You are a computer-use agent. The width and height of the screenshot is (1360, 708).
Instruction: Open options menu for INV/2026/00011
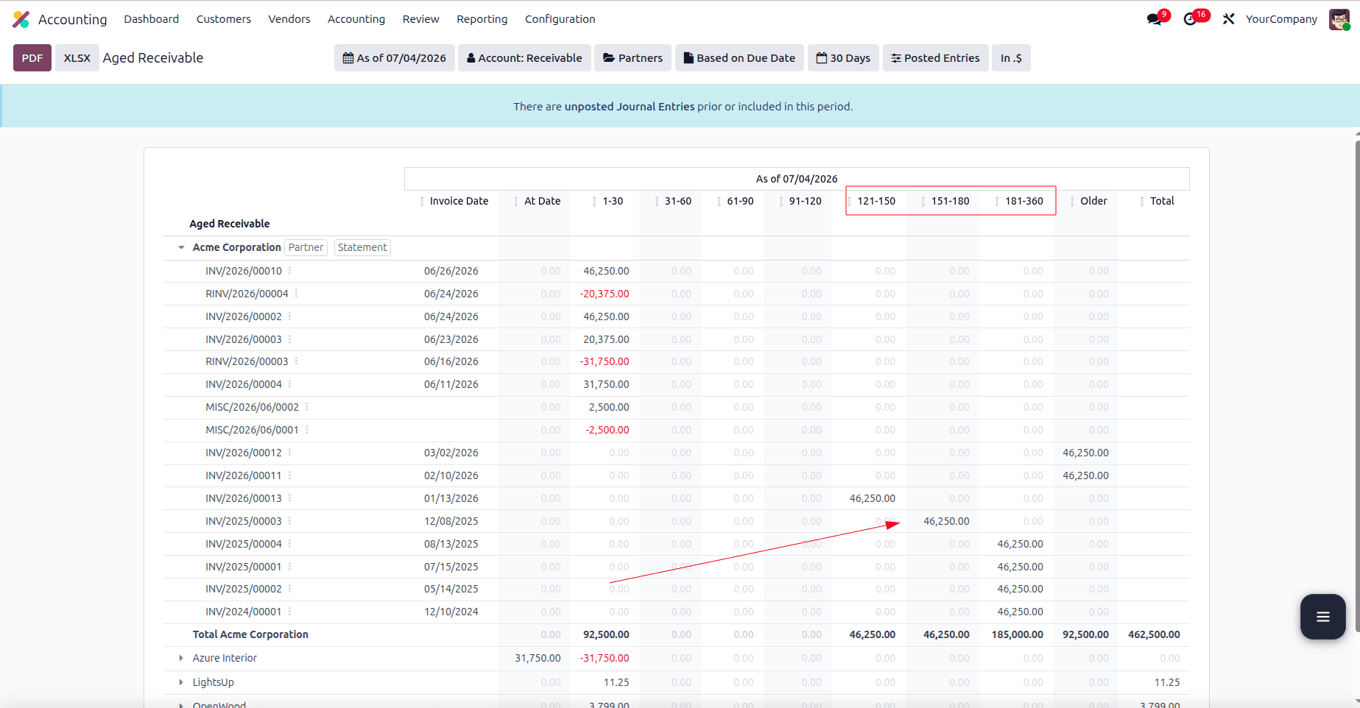pos(289,475)
